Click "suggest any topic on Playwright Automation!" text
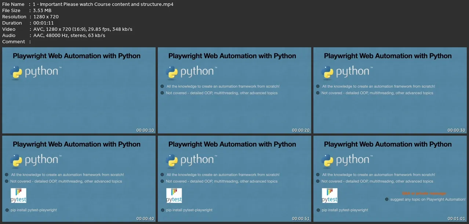Viewport: 469px width, 224px height. pyautogui.click(x=428, y=199)
